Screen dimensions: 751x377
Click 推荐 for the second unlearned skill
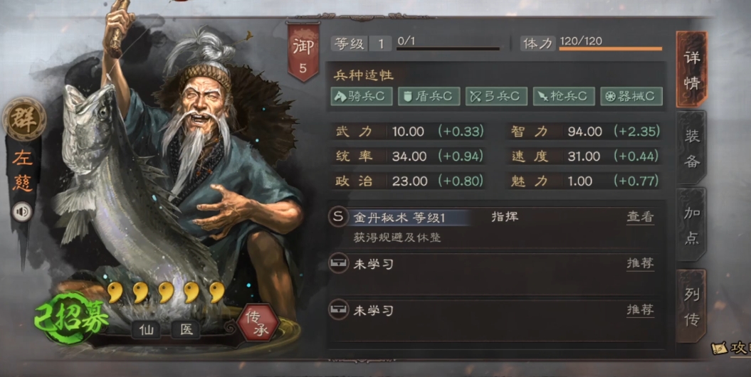(640, 310)
